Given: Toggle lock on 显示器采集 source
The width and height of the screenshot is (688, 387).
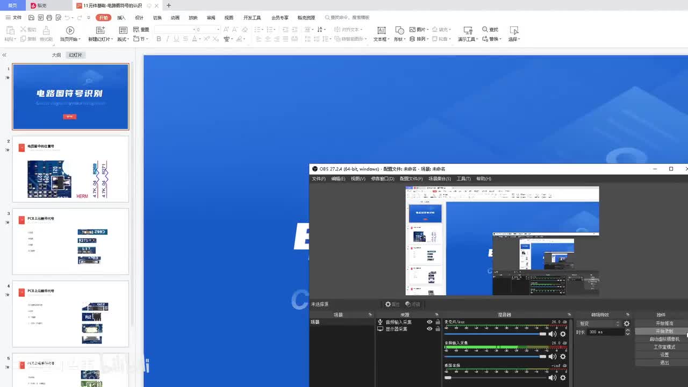Looking at the screenshot, I should coord(438,328).
